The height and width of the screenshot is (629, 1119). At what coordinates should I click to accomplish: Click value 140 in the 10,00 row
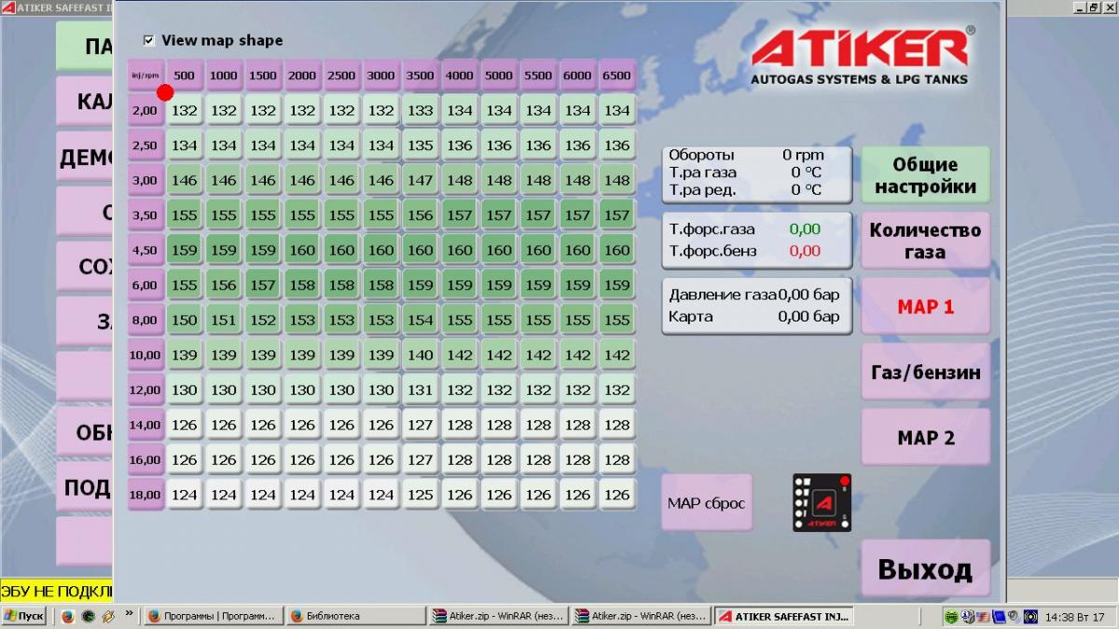coord(421,355)
